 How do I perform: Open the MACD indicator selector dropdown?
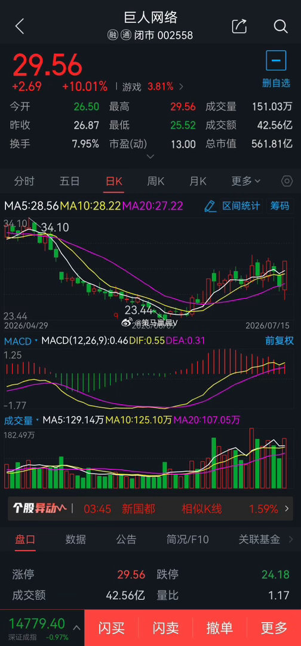[x=20, y=341]
